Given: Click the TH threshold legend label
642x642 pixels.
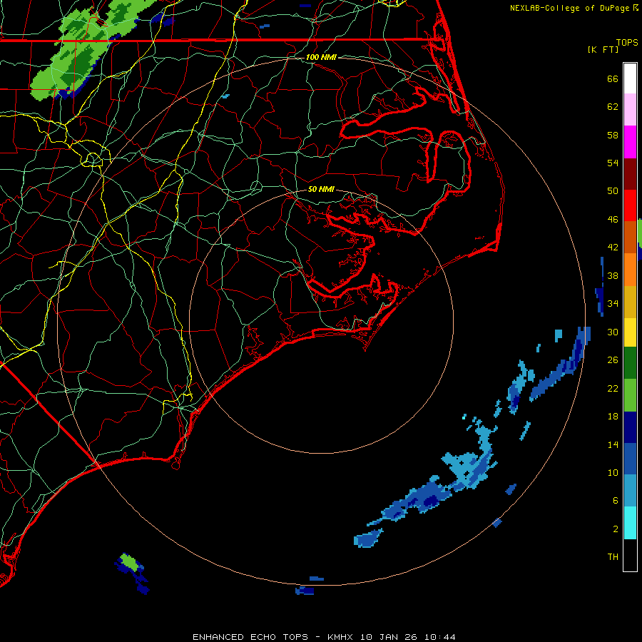Looking at the screenshot, I should coord(613,557).
